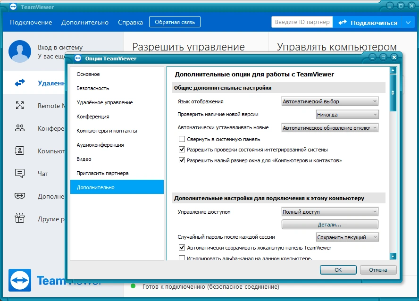Click the Подключиться button
This screenshot has width=419, height=301.
click(368, 23)
